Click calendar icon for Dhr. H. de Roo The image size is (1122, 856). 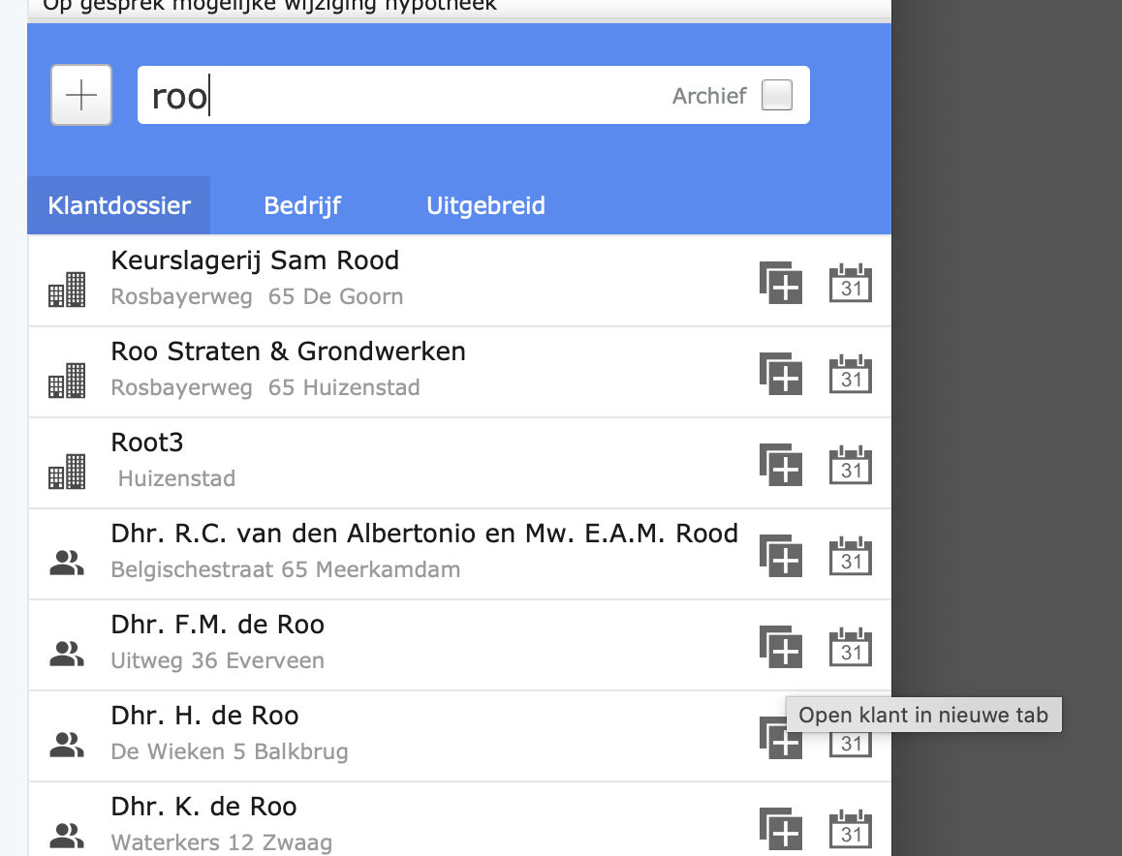point(850,744)
